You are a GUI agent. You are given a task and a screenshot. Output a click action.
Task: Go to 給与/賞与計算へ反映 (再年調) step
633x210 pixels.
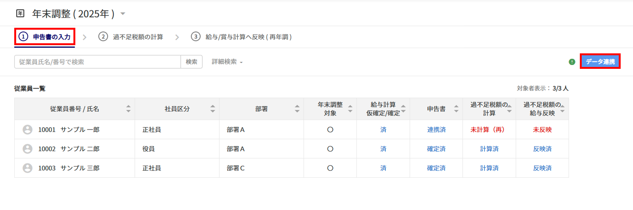click(241, 37)
